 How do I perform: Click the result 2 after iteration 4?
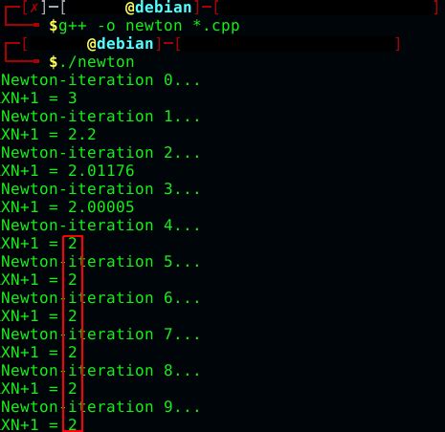(73, 244)
